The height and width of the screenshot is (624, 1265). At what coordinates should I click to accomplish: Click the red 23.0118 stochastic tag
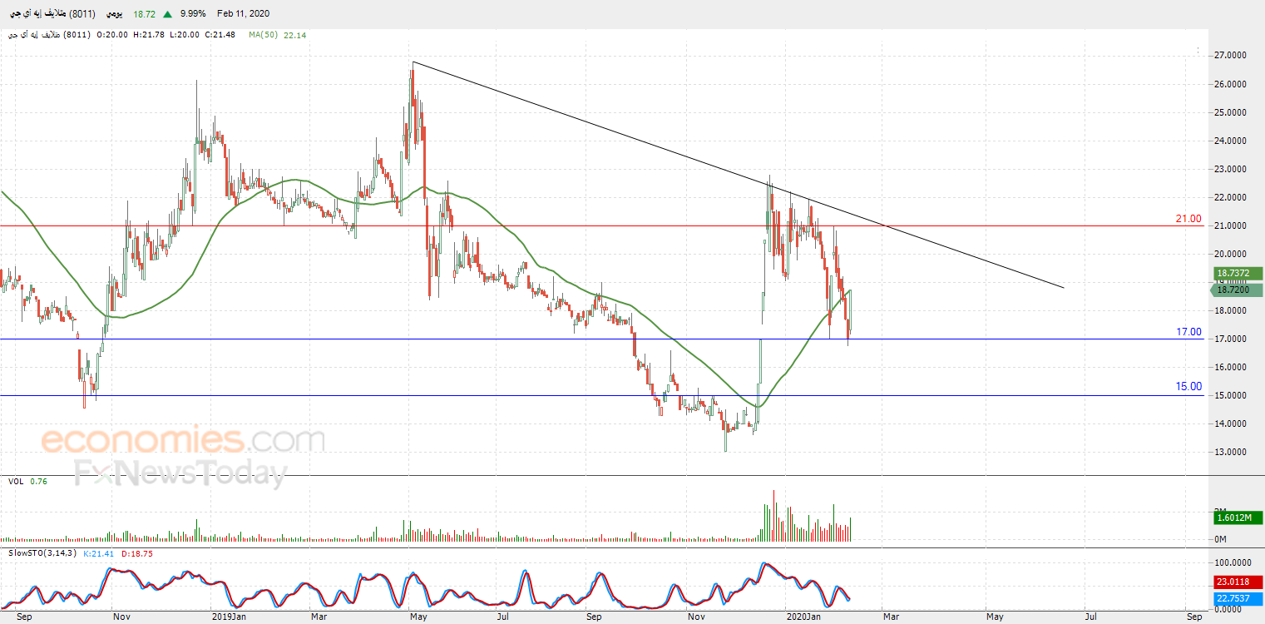tap(1238, 582)
